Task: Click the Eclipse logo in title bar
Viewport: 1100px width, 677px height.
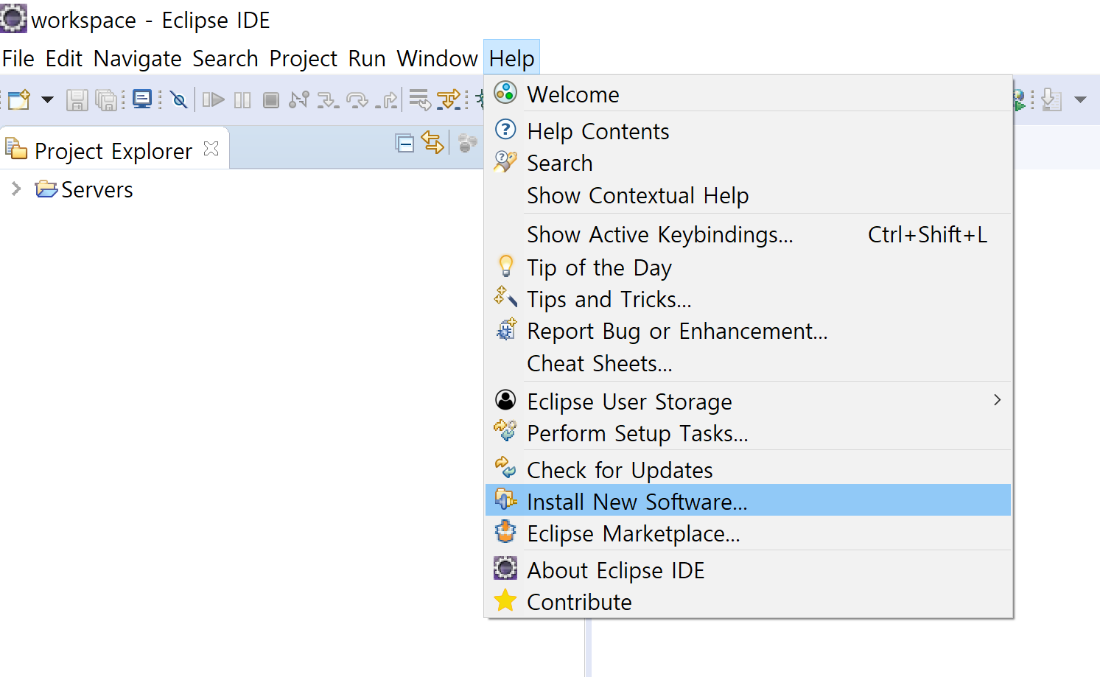Action: click(x=13, y=18)
